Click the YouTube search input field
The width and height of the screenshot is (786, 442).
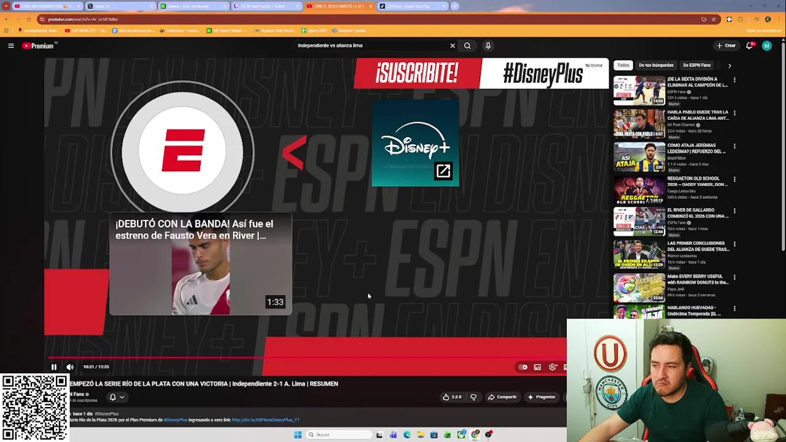[x=372, y=45]
